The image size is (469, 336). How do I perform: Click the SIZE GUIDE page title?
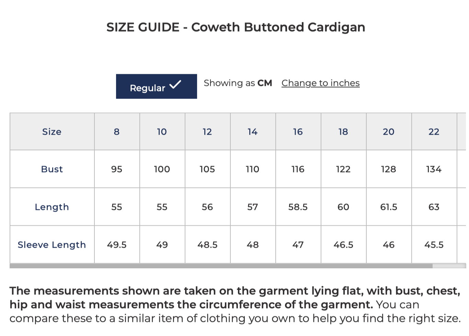[x=236, y=27]
